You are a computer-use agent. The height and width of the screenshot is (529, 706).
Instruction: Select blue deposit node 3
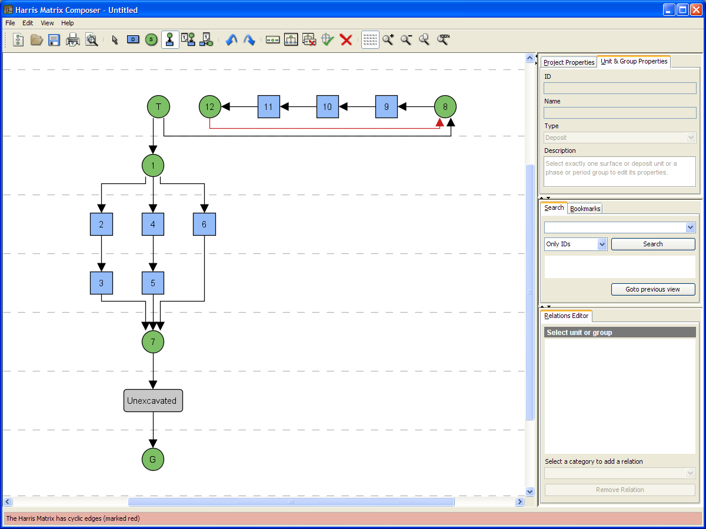[x=101, y=283]
